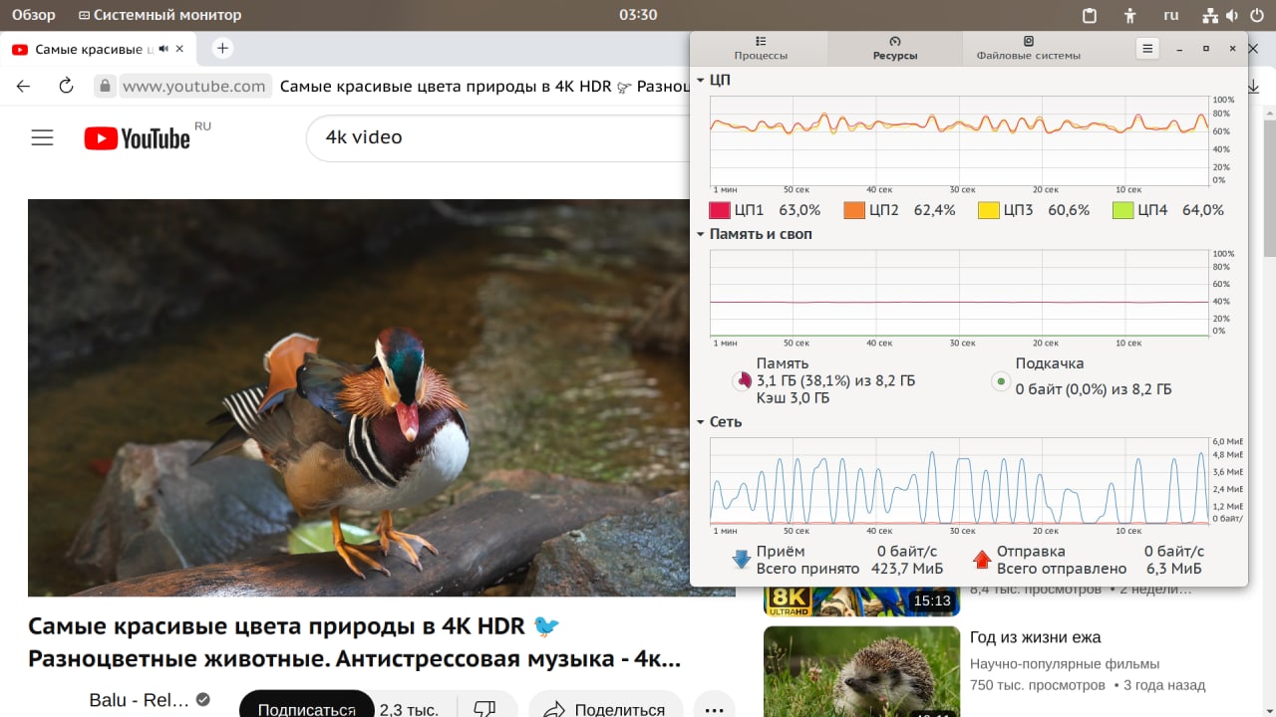Click the verified badge next to Balu channel
The image size is (1276, 717).
pos(203,699)
